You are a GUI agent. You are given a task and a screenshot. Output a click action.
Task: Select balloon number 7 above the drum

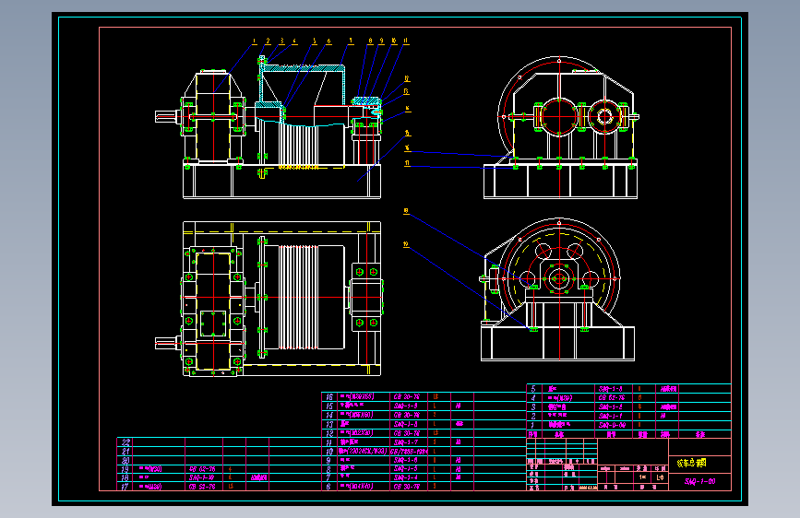point(351,41)
